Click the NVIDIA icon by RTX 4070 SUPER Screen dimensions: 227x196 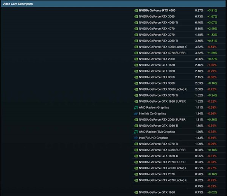136,53
